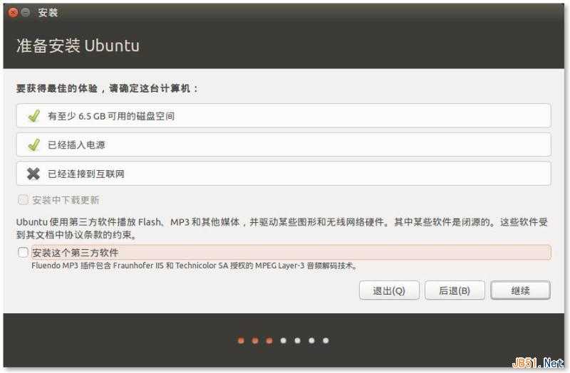Click the 安装这个第三方软件 label
Screen dimensions: 570x373
[x=76, y=253]
